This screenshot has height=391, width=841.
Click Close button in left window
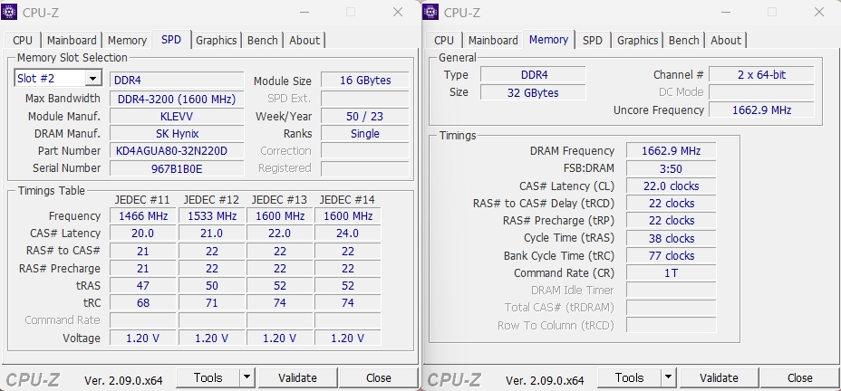tap(379, 377)
